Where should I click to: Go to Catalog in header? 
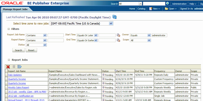click(x=141, y=9)
